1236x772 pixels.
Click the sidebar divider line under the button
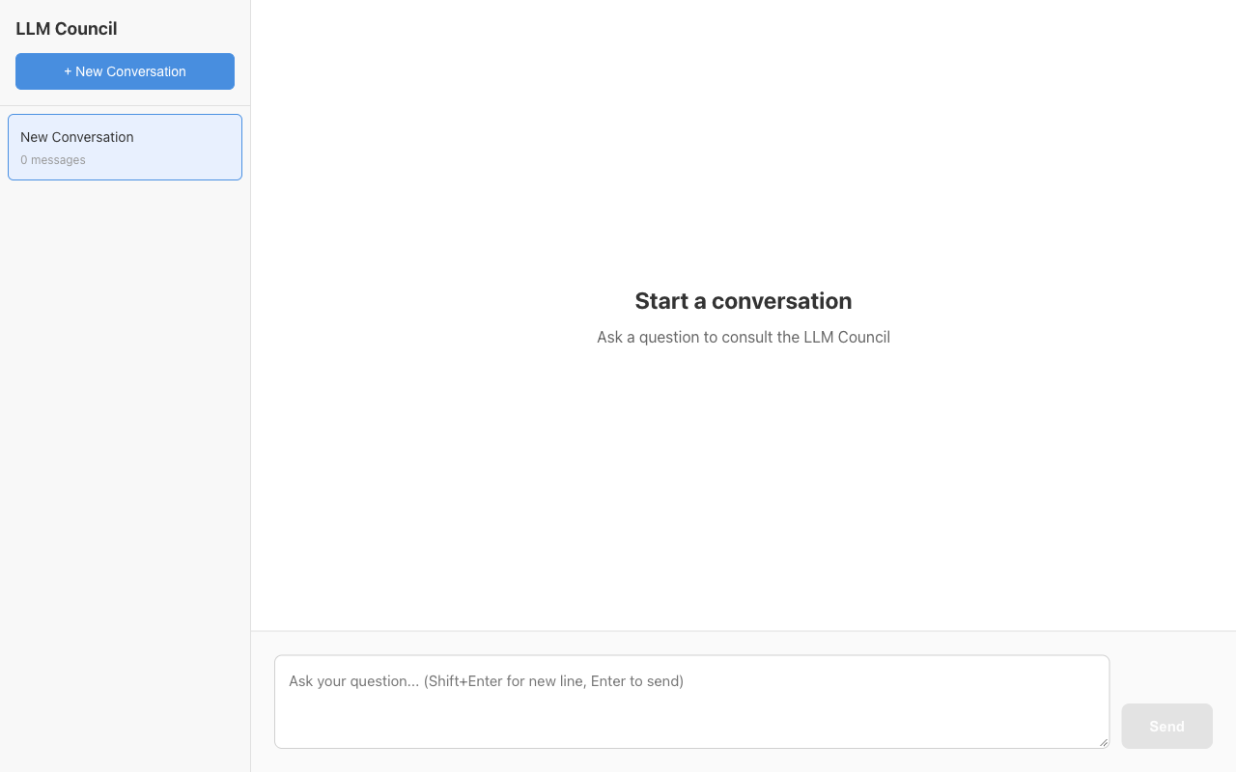point(125,105)
